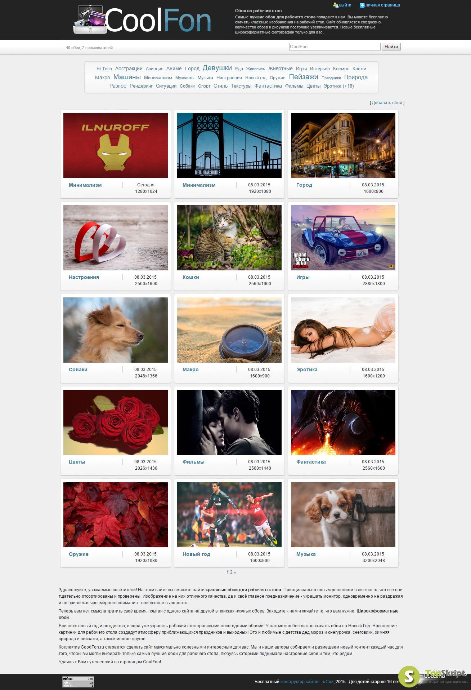The width and height of the screenshot is (471, 690).
Task: Select the Девушки category tag
Action: 217,68
